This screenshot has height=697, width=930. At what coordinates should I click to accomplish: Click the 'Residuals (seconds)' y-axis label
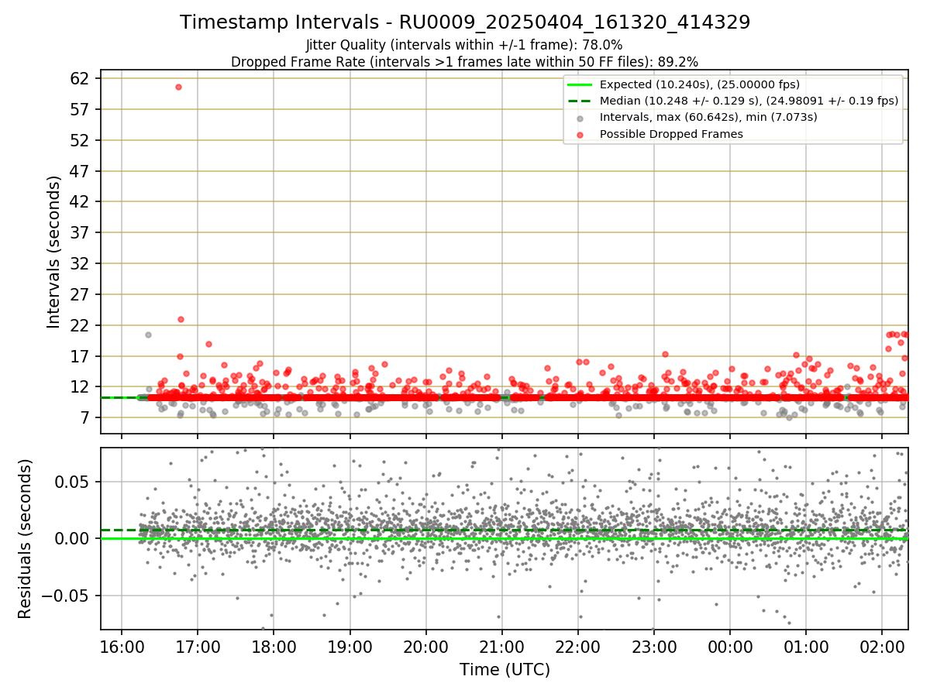pos(26,539)
